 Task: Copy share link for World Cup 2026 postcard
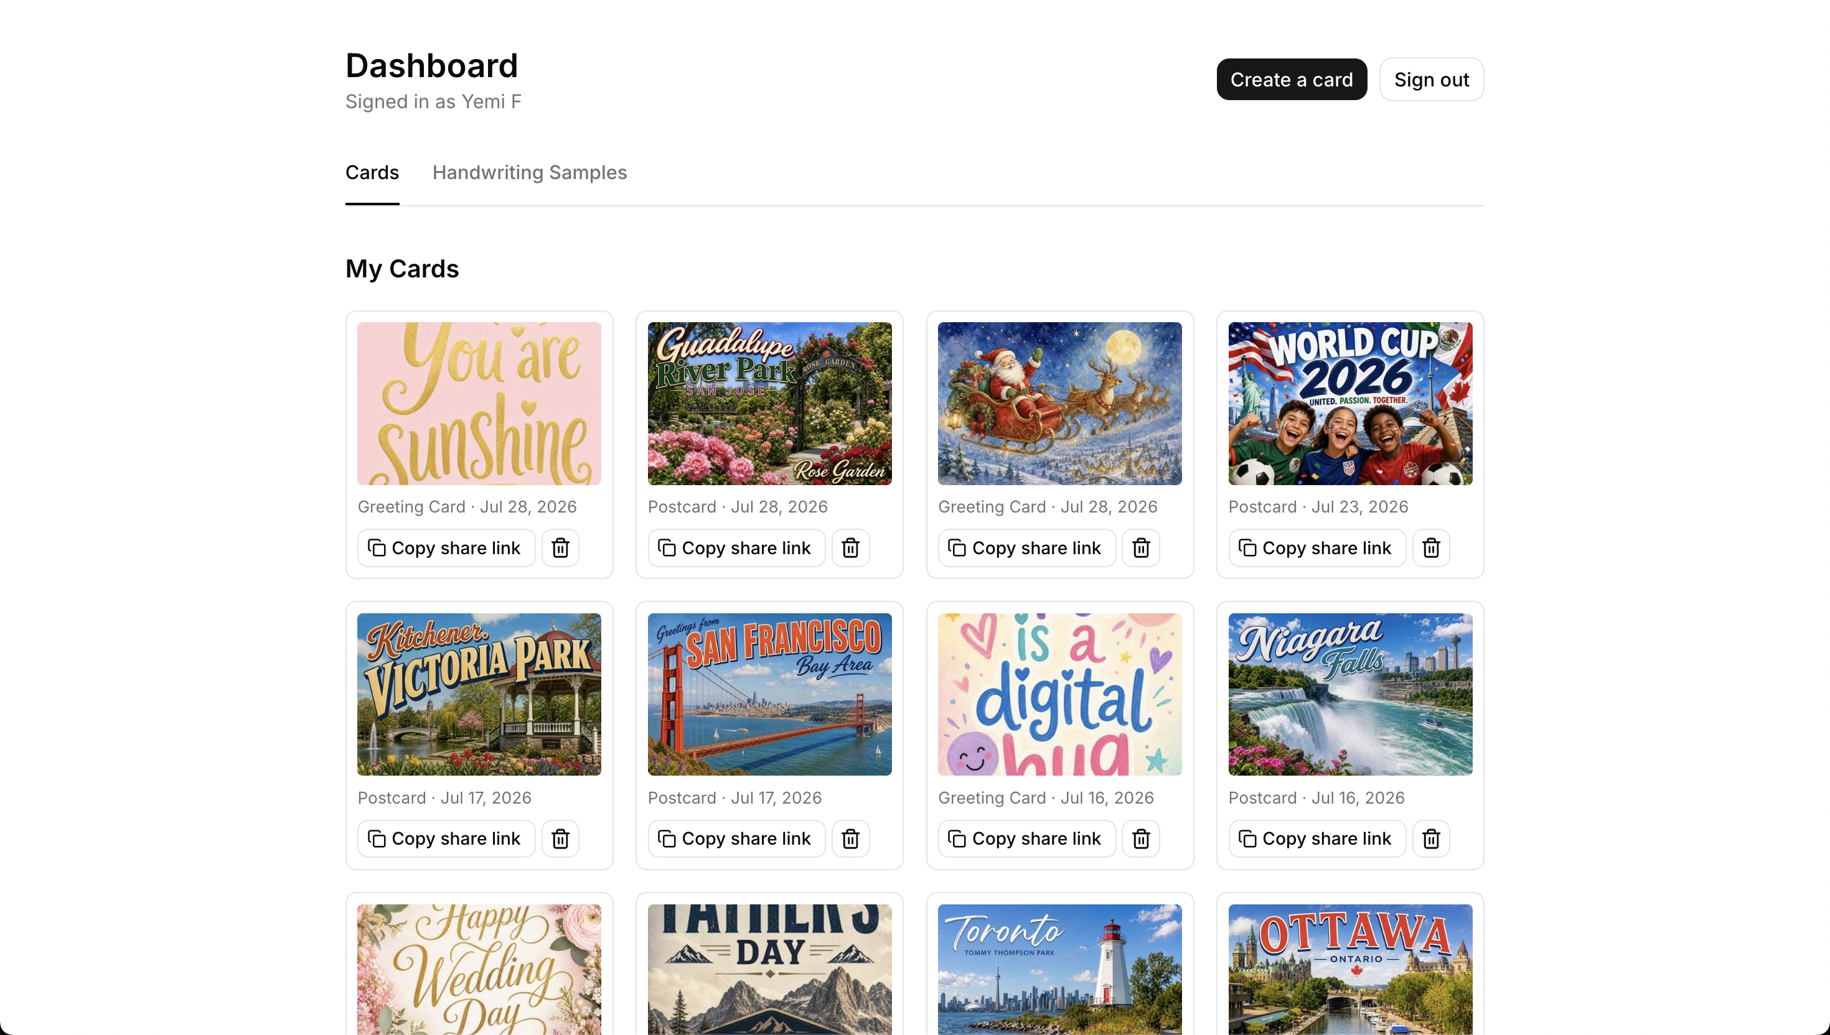coord(1317,548)
